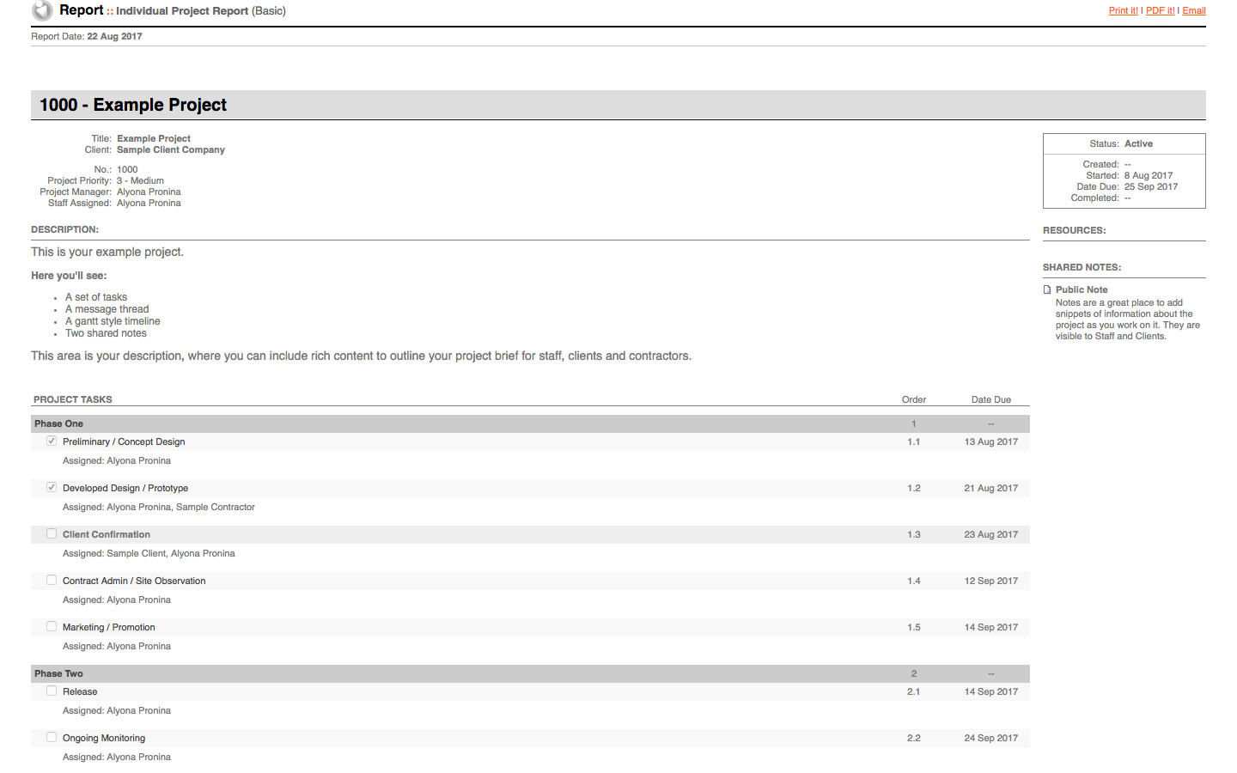Viewport: 1237px width, 773px height.
Task: Click 'Assigned: Alyona Pronina, Sample Contractor' line
Action: 159,507
